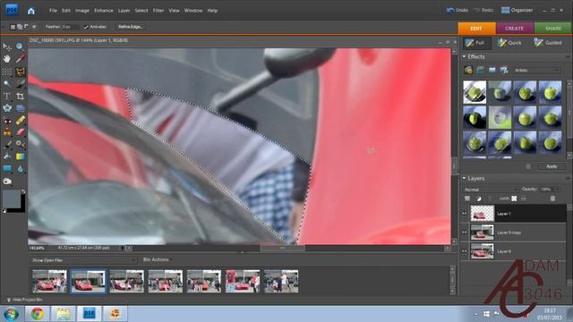573x322 pixels.
Task: Select the Marquee selection tool
Action: pyautogui.click(x=7, y=72)
